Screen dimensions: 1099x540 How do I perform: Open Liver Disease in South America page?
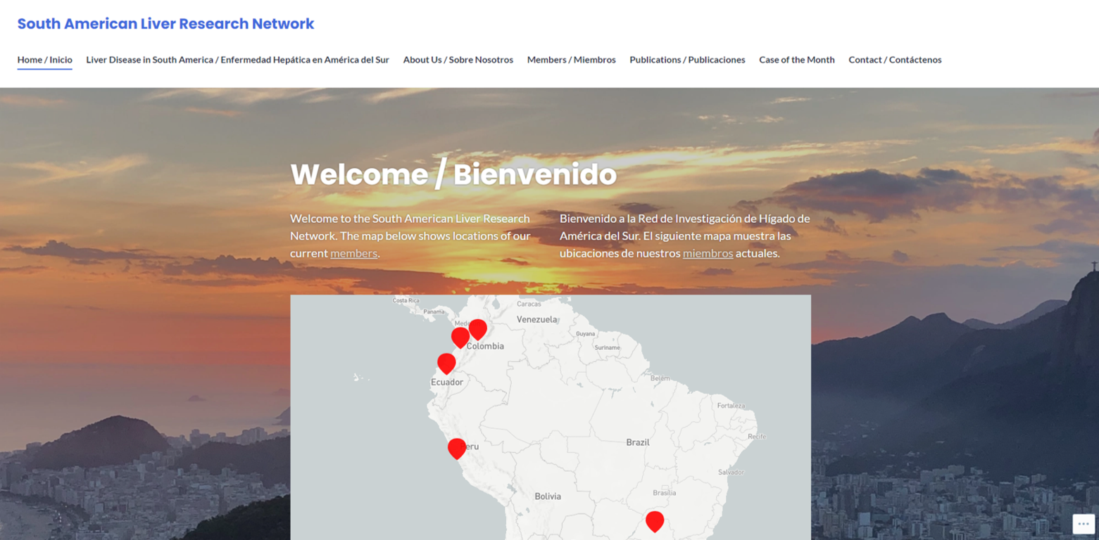pos(237,60)
